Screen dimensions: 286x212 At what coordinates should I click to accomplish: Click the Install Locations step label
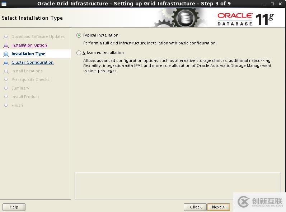pos(27,71)
